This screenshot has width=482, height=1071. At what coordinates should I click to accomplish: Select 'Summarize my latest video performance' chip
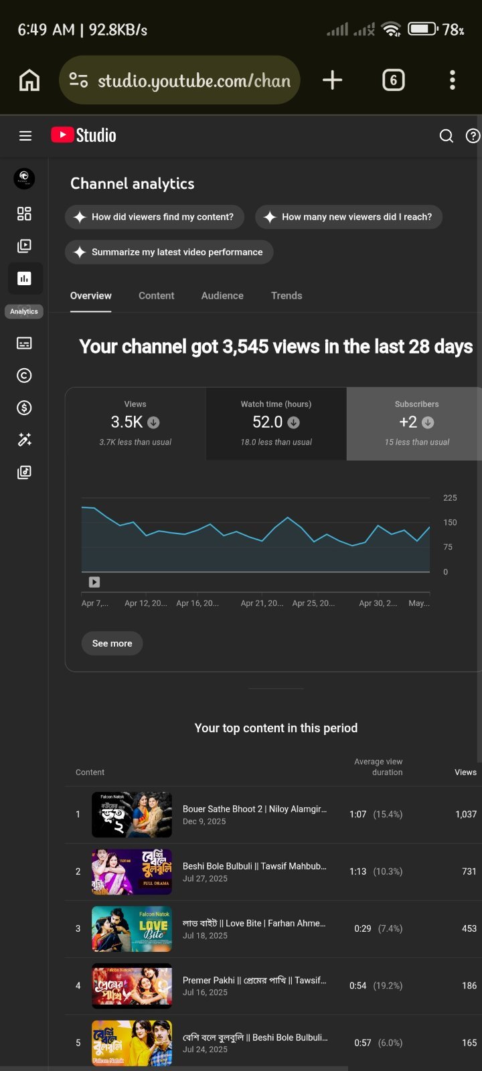click(x=169, y=252)
